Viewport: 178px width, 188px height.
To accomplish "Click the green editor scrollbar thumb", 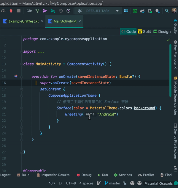I will pos(170,70).
